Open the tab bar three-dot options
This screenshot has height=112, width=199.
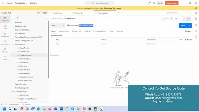pyautogui.click(x=123, y=13)
